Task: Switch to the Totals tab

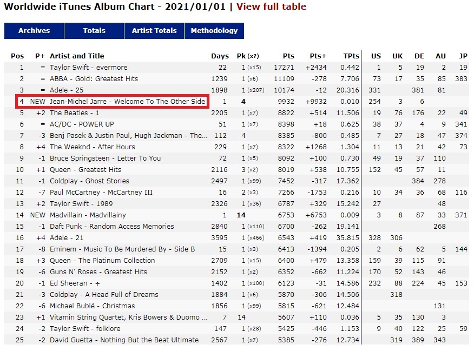Action: (94, 30)
